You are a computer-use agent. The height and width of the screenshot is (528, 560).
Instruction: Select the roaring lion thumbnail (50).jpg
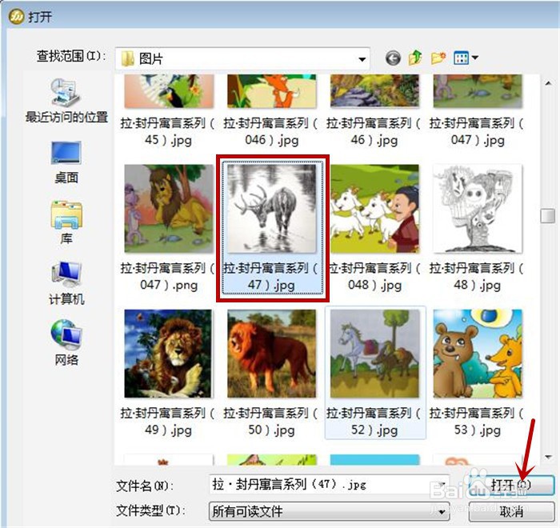coord(271,354)
